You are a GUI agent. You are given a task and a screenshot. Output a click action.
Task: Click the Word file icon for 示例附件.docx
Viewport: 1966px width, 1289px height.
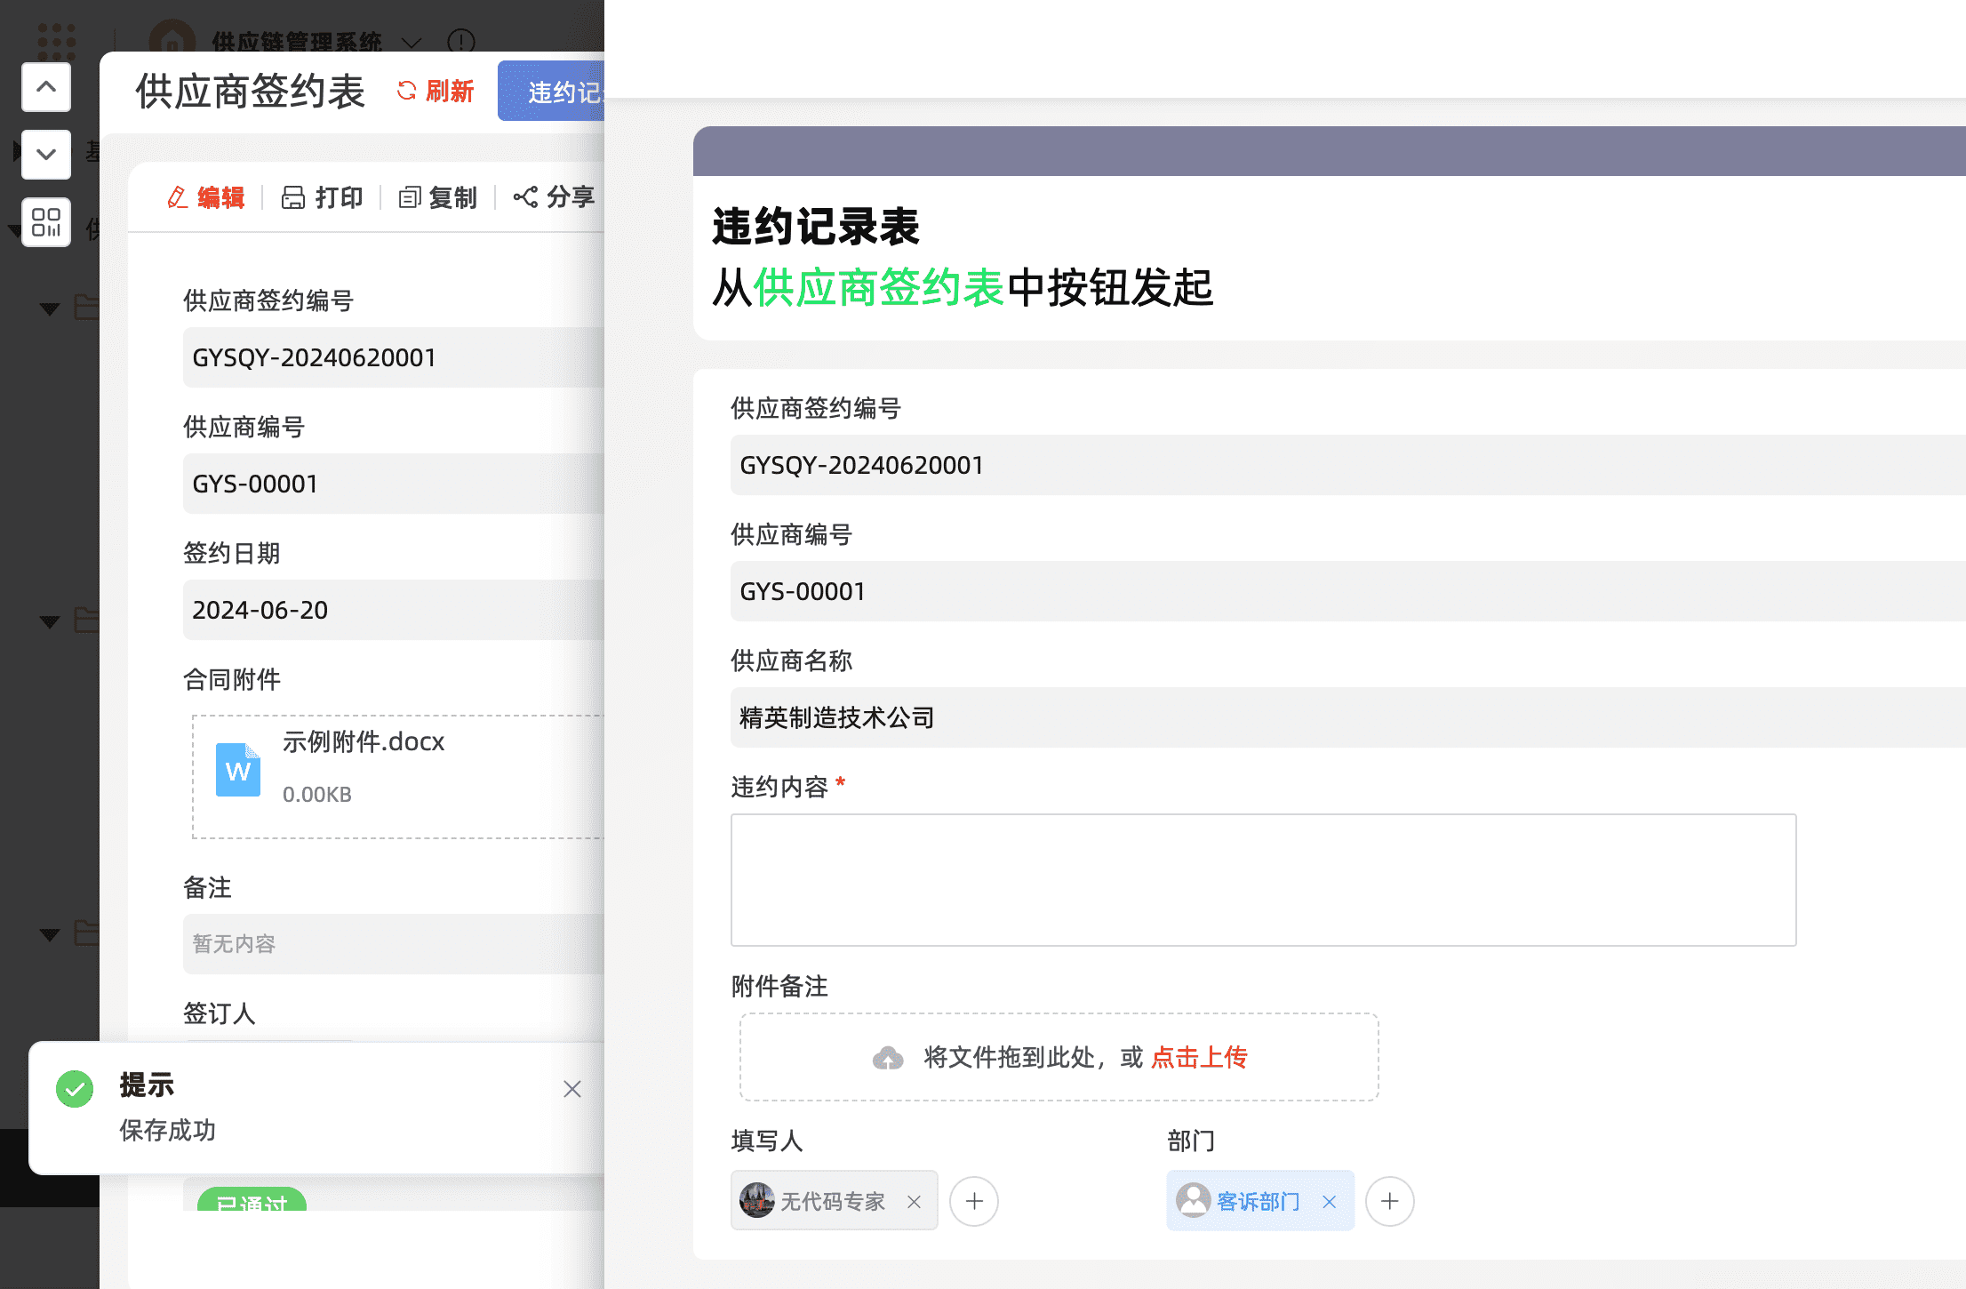[x=238, y=770]
